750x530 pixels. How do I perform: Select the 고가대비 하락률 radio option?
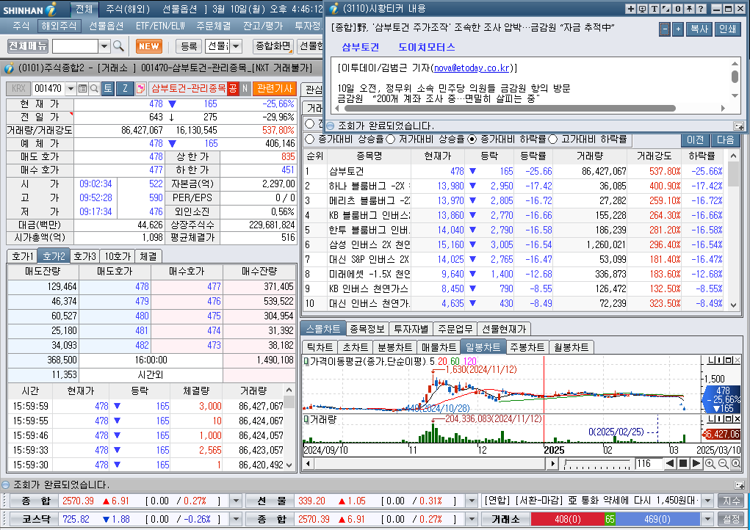553,139
